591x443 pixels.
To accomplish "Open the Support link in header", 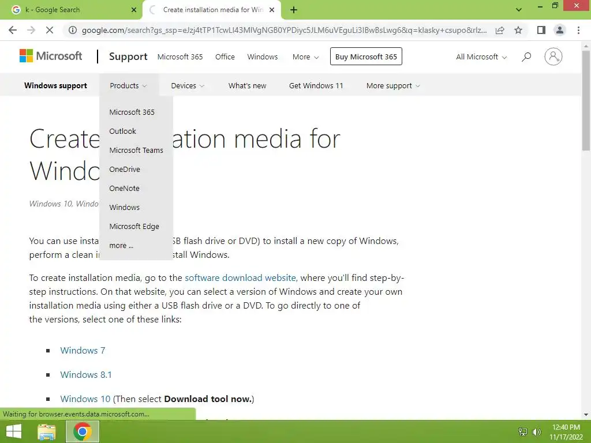I will click(x=128, y=57).
